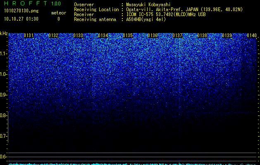Click the file name 1010270130.png

pos(21,11)
